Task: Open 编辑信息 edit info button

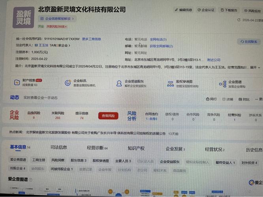Action: 183,10
